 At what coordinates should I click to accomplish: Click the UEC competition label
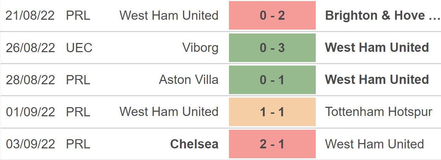tap(79, 48)
